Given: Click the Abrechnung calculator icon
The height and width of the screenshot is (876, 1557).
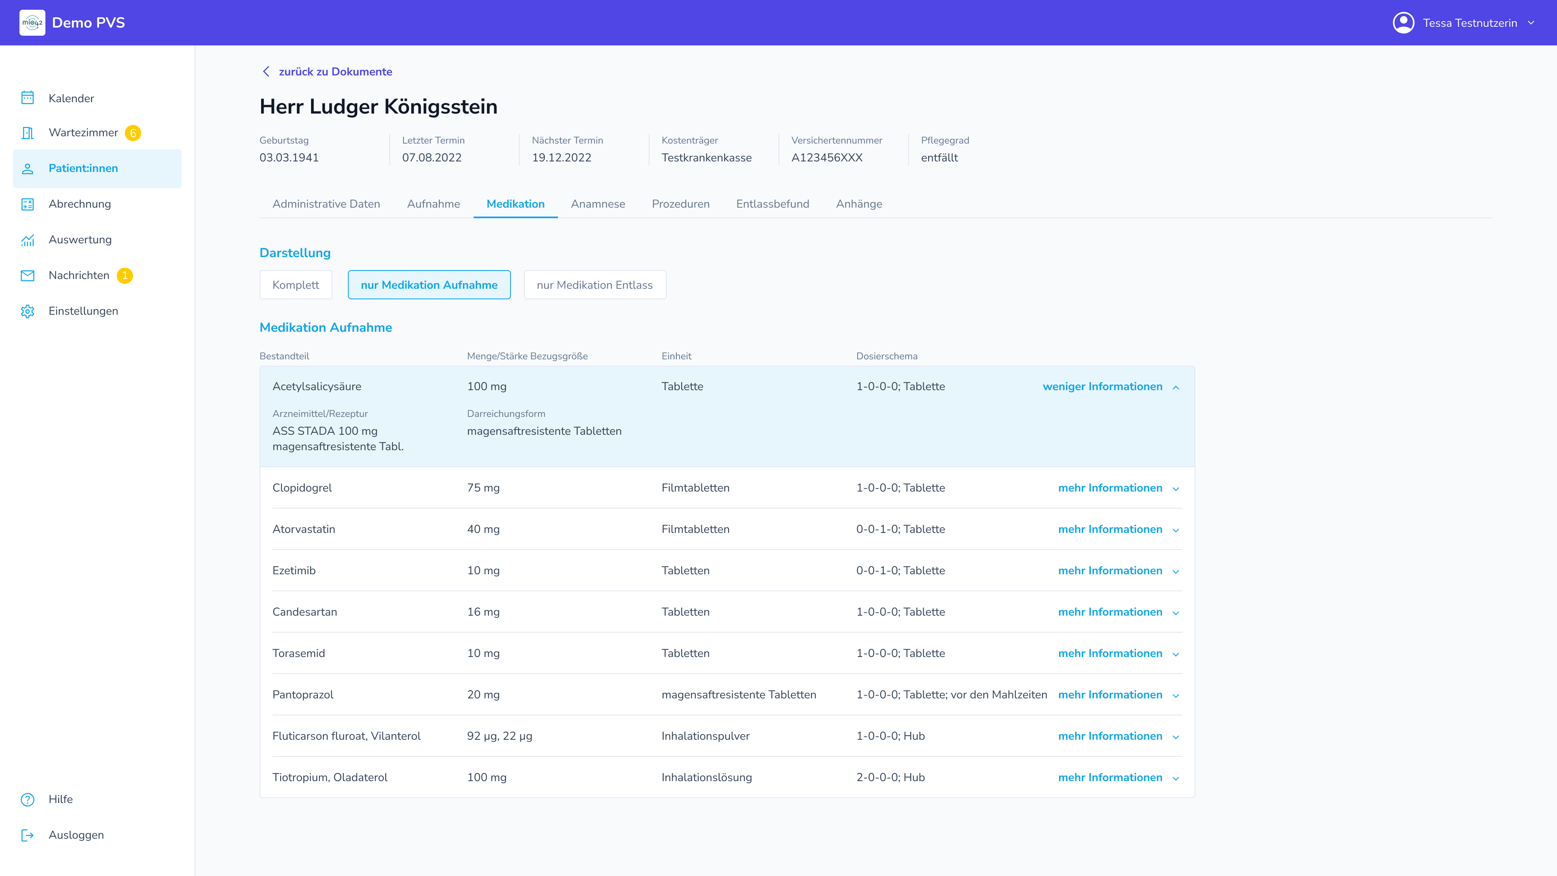Looking at the screenshot, I should tap(28, 204).
